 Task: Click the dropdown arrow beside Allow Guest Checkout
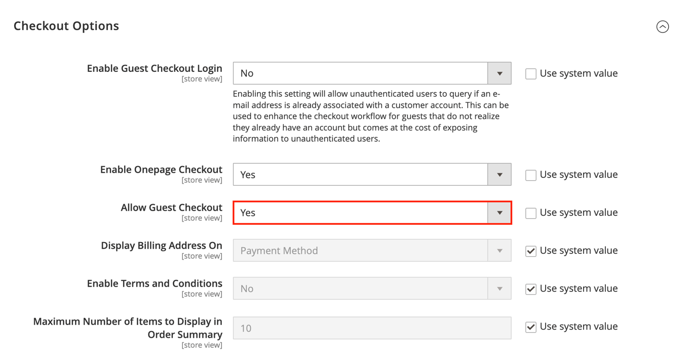pos(499,213)
